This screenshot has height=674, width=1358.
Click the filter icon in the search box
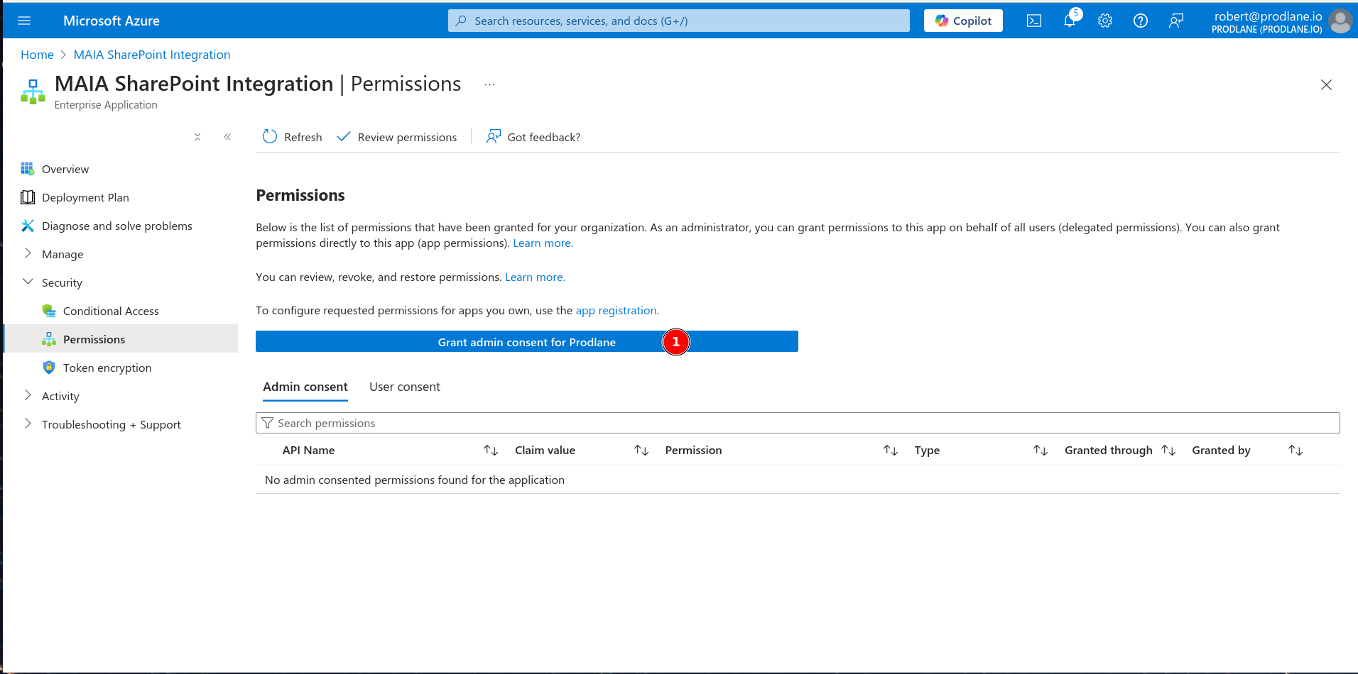point(267,423)
